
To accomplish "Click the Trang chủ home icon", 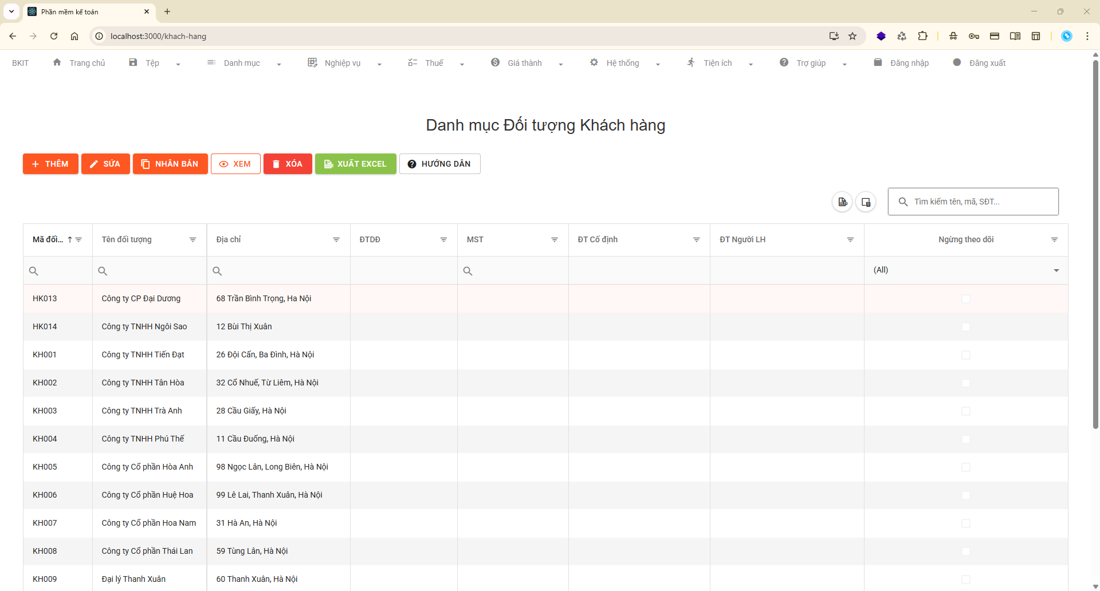I will [x=57, y=62].
